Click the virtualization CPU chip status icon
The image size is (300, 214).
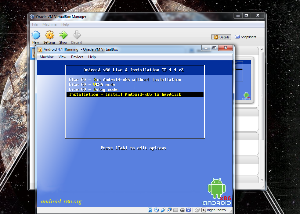189,210
